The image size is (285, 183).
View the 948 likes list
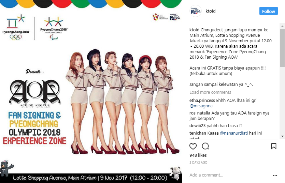[198, 155]
